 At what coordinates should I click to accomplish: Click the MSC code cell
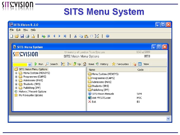pyautogui.click(x=139, y=98)
